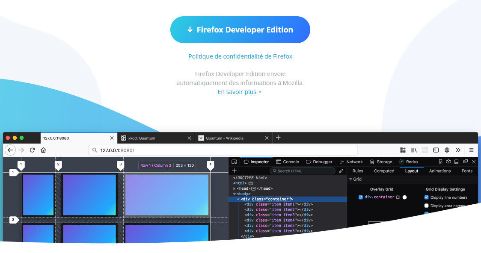Screen dimensions: 481x253
Task: Reload the page with the refresh icon
Action: coord(32,150)
